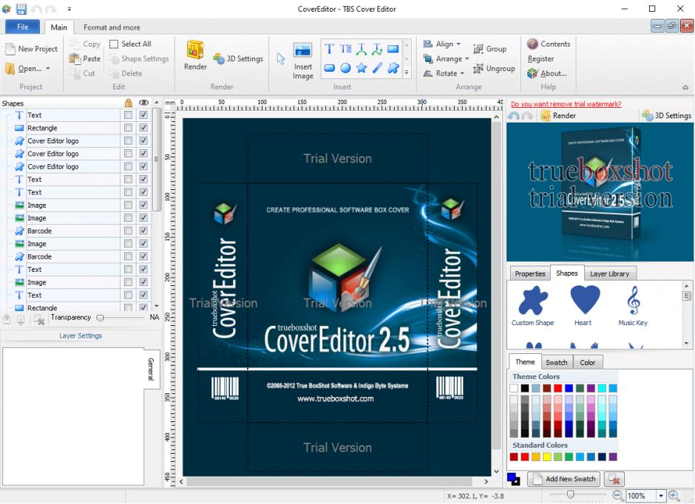Choose the Custom Shape item
This screenshot has width=695, height=504.
click(533, 306)
